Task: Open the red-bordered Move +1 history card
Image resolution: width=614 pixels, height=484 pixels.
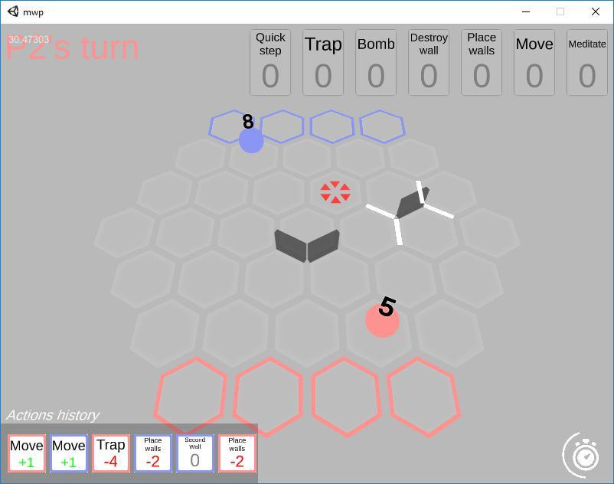Action: (27, 453)
